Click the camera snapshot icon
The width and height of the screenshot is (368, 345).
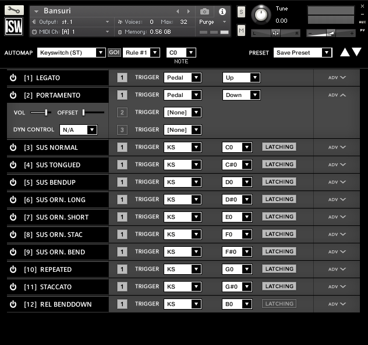tap(204, 12)
